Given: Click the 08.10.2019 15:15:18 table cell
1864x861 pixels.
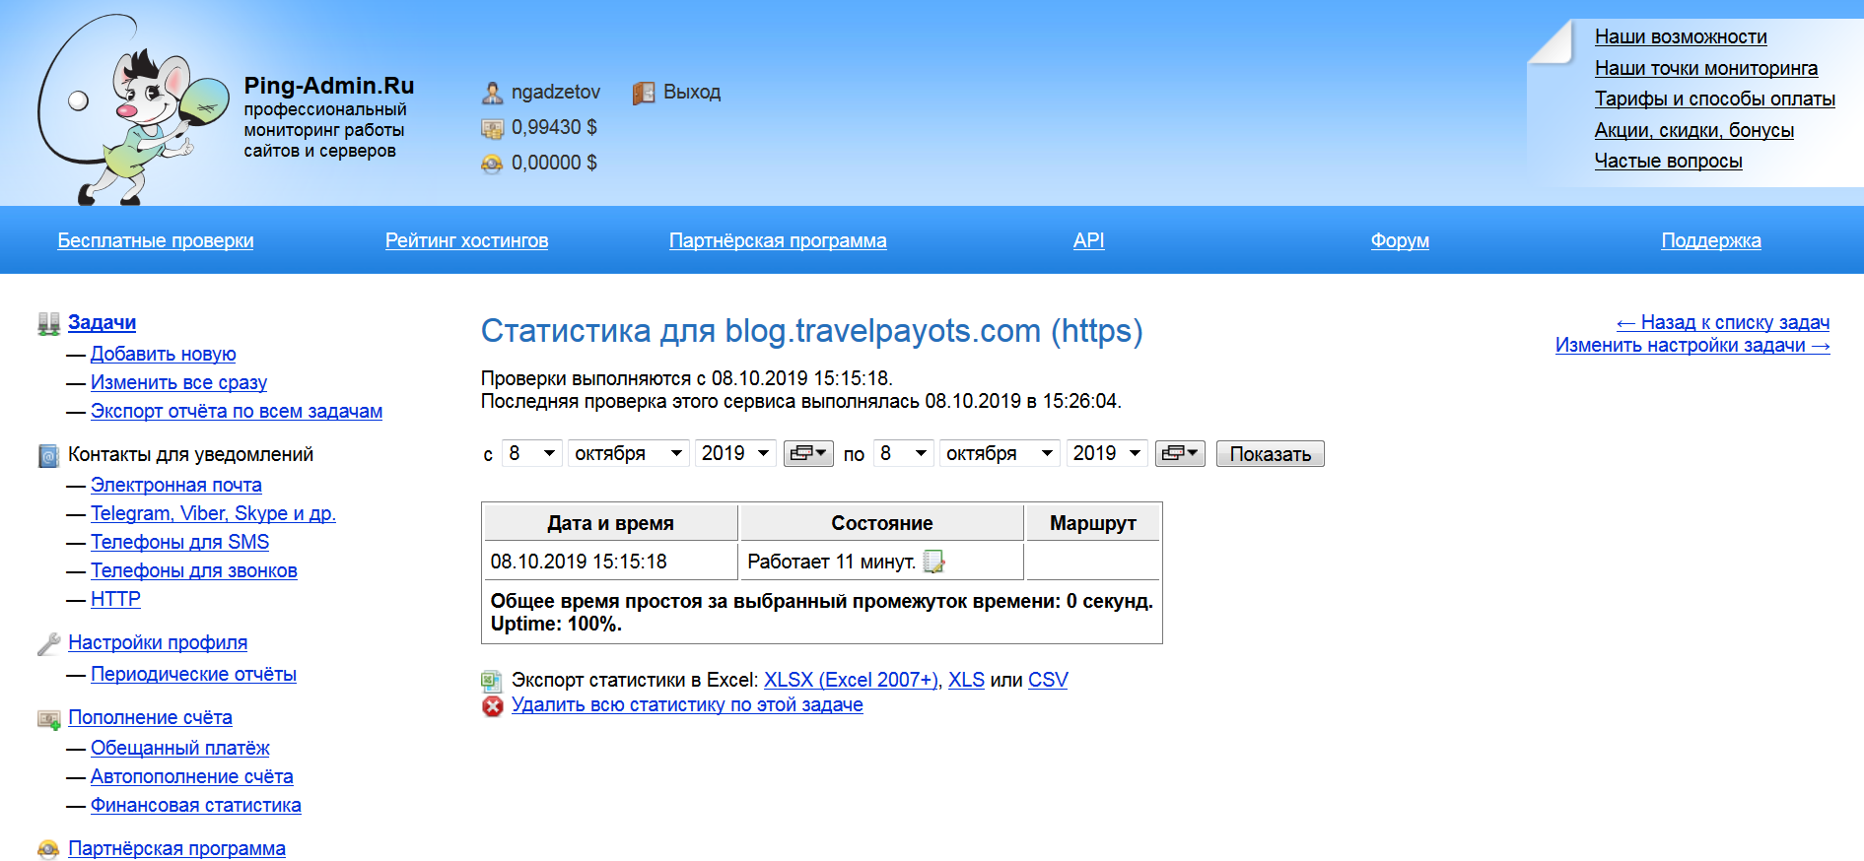Looking at the screenshot, I should click(611, 562).
